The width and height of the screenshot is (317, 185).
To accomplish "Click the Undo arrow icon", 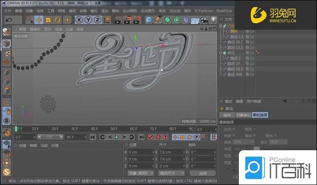I will click(8, 20).
